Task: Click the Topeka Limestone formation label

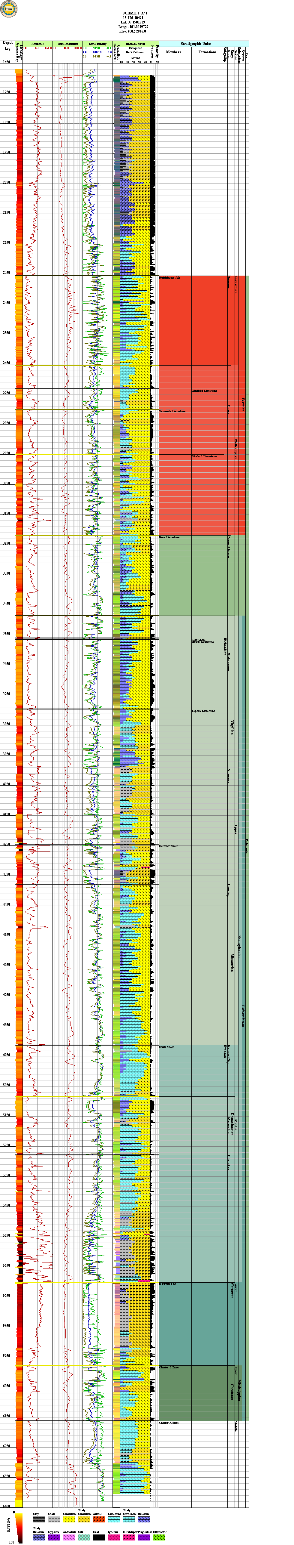Action: click(203, 711)
